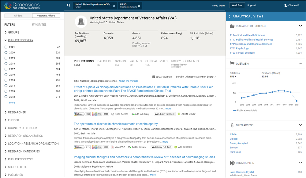The width and height of the screenshot is (306, 178).
Task: Switch to the Grants results tab
Action: [120, 63]
